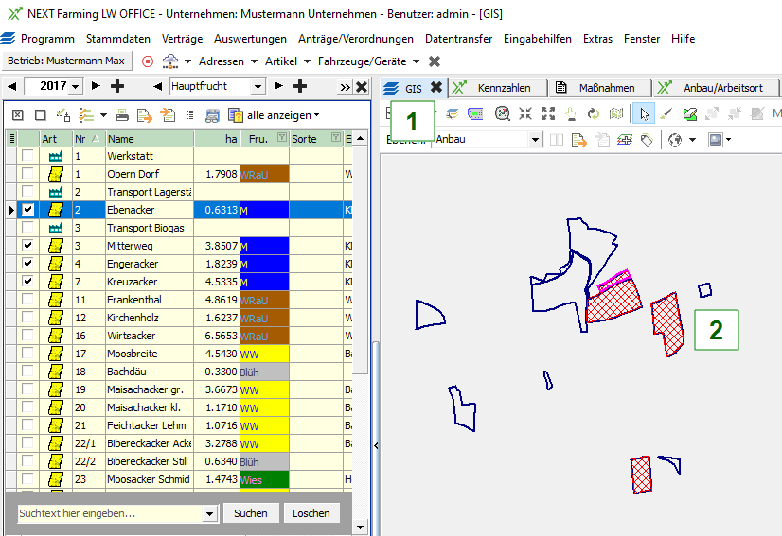Click the blue M crop cell for Mitterweg
The image size is (782, 536).
[x=263, y=246]
